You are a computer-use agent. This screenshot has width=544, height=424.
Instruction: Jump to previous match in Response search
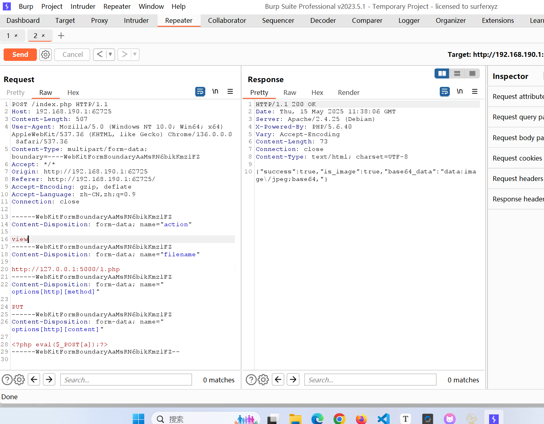(278, 379)
